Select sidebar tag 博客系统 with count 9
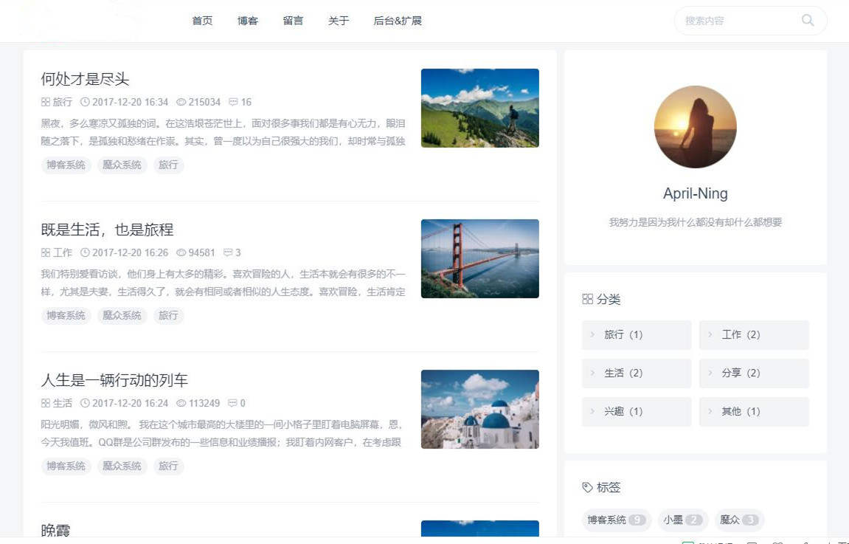 (617, 520)
